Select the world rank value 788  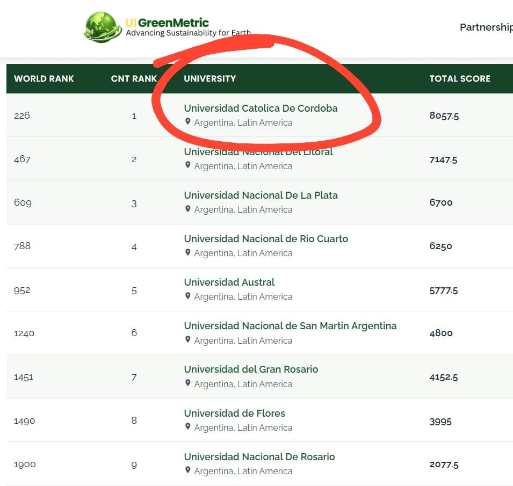22,246
